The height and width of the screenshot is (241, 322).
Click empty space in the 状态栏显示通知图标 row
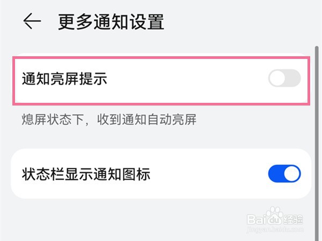[x=209, y=174]
